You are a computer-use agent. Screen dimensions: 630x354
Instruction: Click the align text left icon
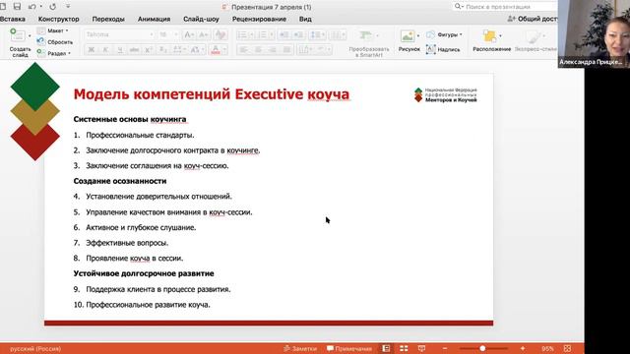click(x=243, y=50)
